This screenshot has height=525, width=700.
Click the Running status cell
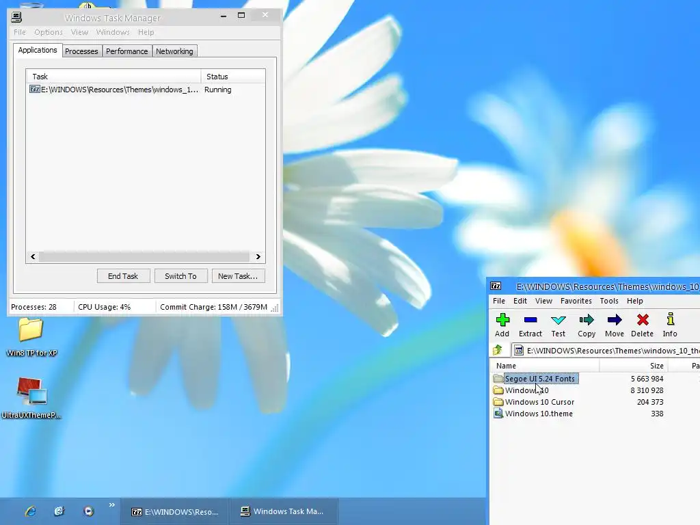click(218, 90)
